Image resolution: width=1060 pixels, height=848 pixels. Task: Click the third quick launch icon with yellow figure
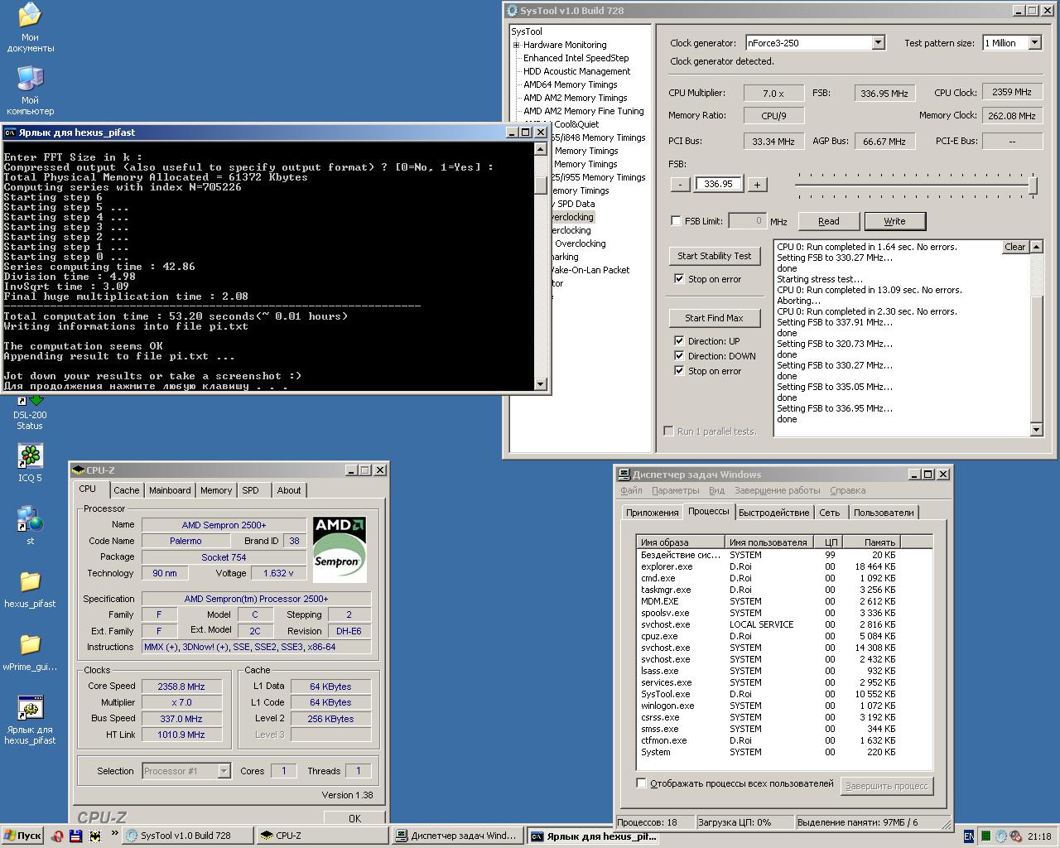(x=96, y=836)
